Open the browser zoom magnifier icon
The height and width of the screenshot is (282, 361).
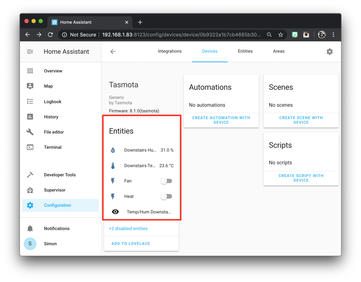click(x=269, y=35)
